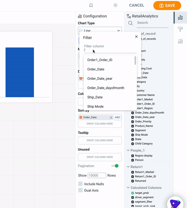
Task: Select Product_Name field
Action: 144,126
